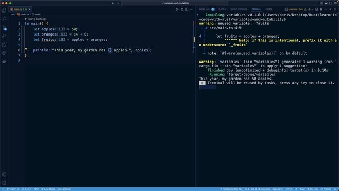Screen dimensions: 339x191
Task: Open the Accounts menu icon
Action: tap(4, 175)
